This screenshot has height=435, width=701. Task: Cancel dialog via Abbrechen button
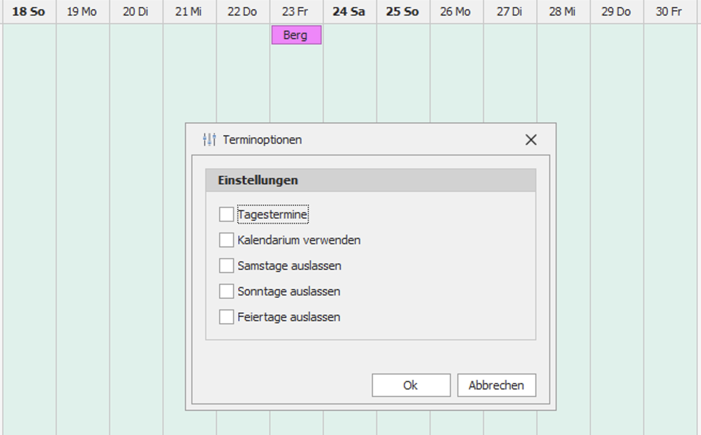click(x=496, y=385)
